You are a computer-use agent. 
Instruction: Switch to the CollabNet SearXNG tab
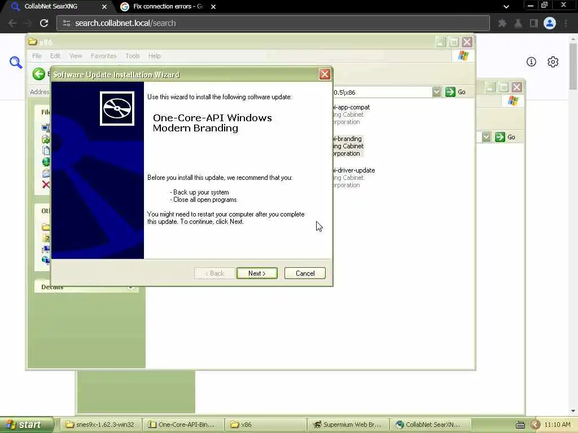51,6
